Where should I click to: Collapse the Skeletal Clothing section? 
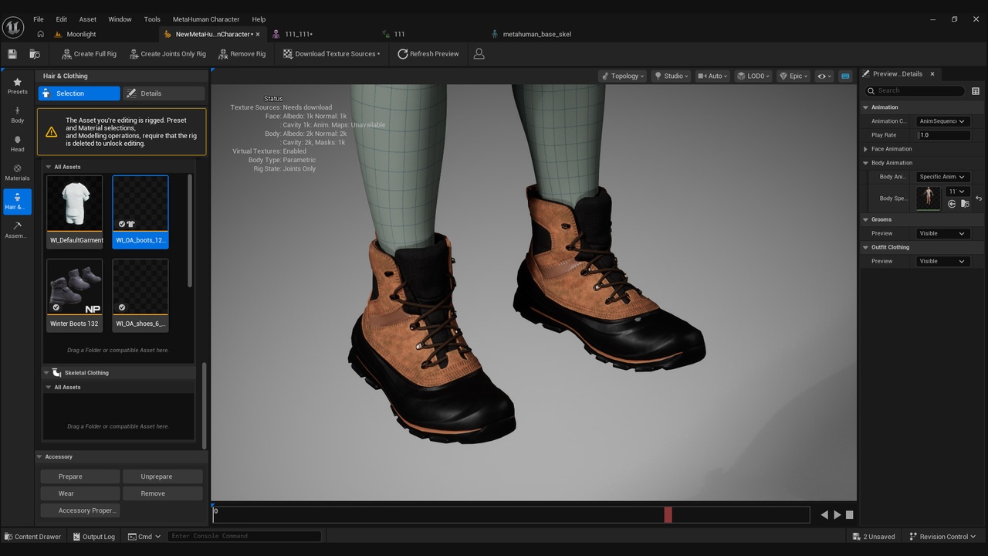[46, 373]
